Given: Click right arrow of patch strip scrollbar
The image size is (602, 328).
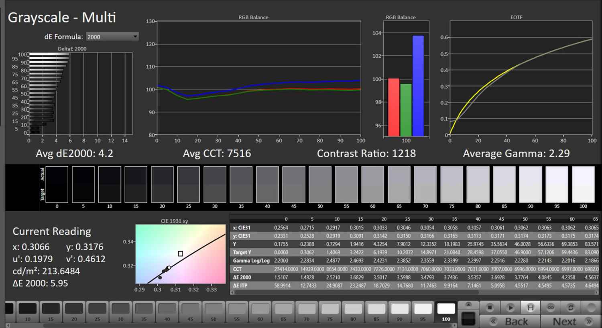Looking at the screenshot, I should [455, 325].
